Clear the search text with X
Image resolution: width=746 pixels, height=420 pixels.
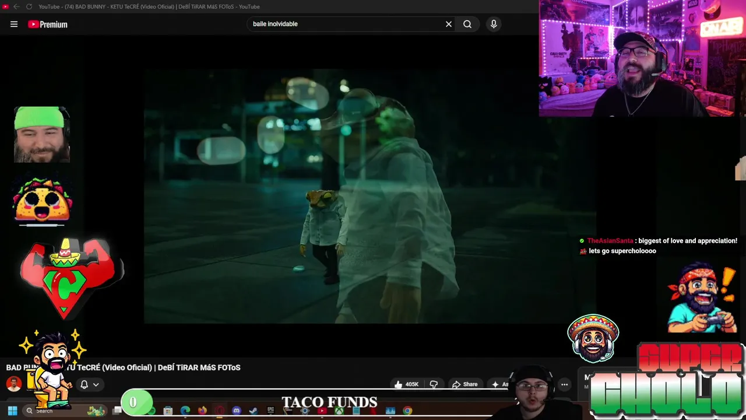pyautogui.click(x=449, y=24)
